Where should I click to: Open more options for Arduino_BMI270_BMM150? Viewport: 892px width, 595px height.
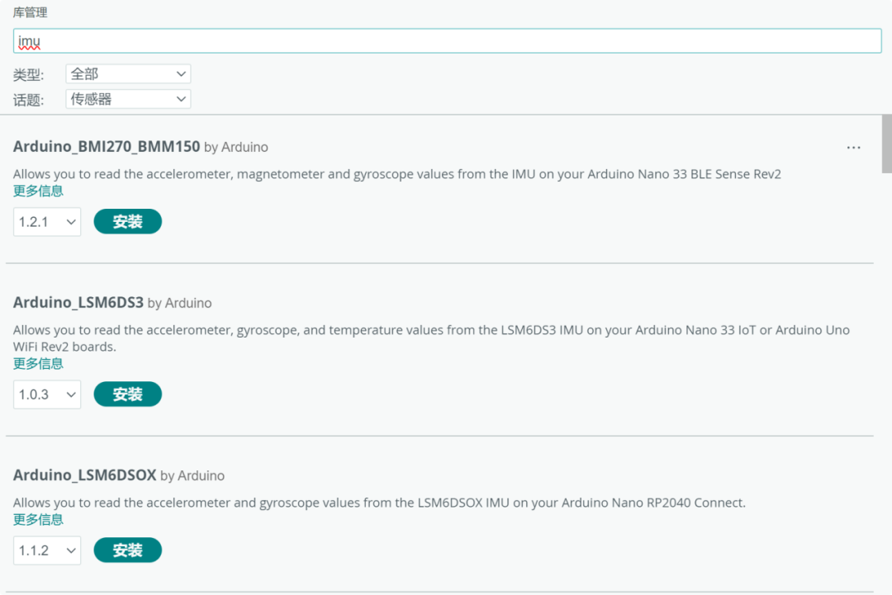coord(853,148)
